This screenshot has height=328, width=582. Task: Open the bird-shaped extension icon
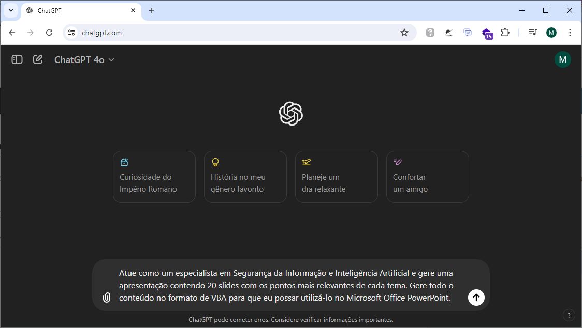tap(449, 33)
